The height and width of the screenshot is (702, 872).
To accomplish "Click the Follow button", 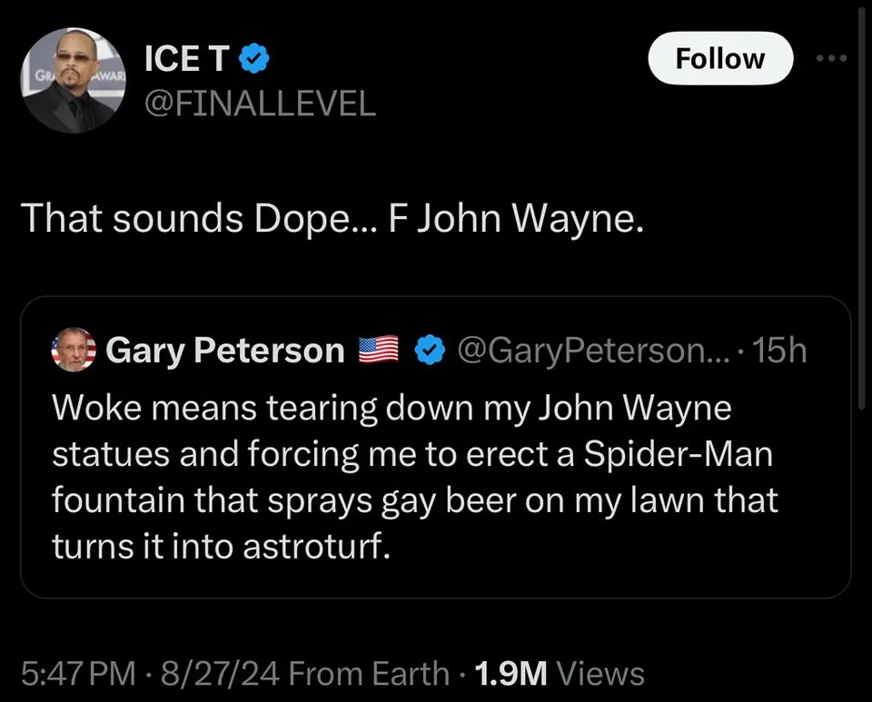I will tap(720, 58).
